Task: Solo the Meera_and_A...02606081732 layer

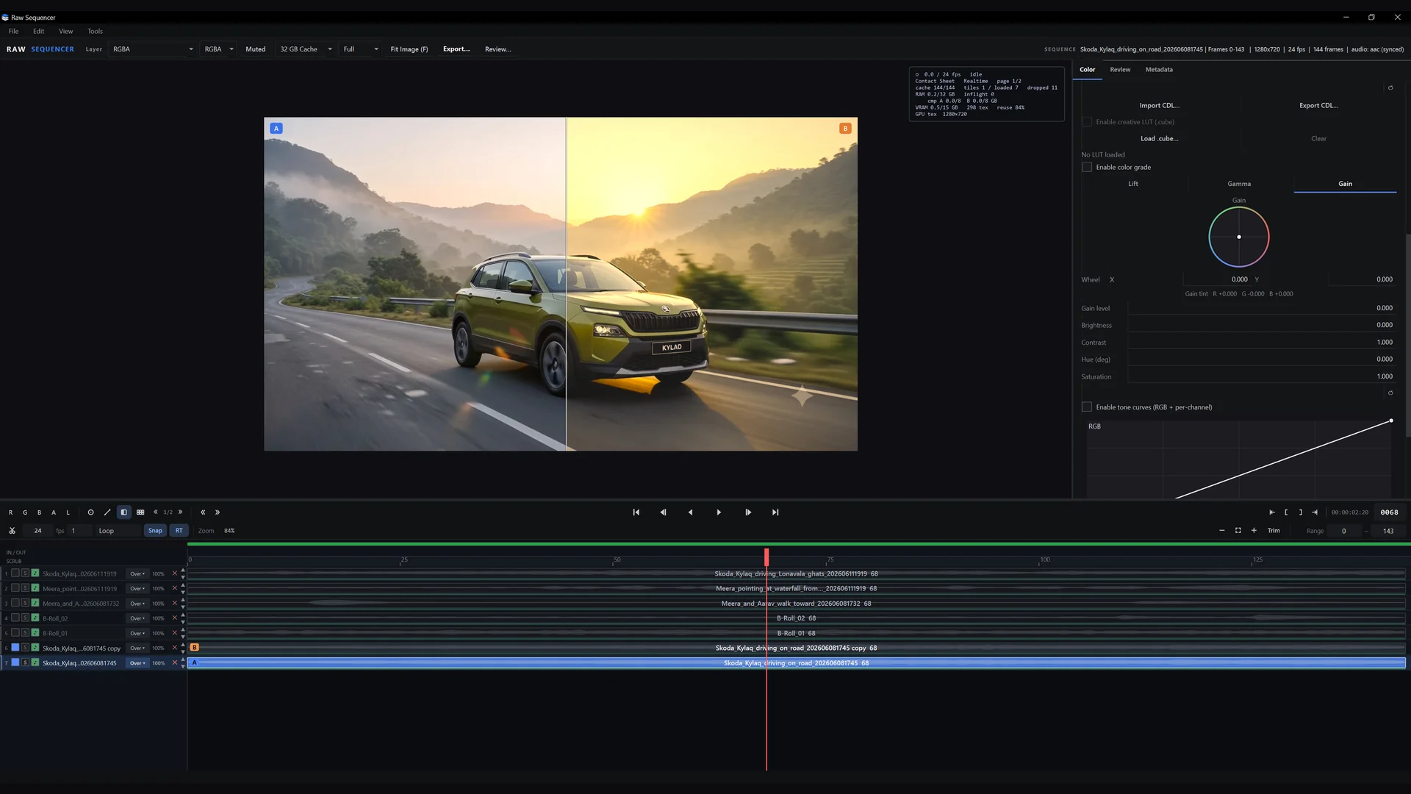Action: tap(25, 604)
